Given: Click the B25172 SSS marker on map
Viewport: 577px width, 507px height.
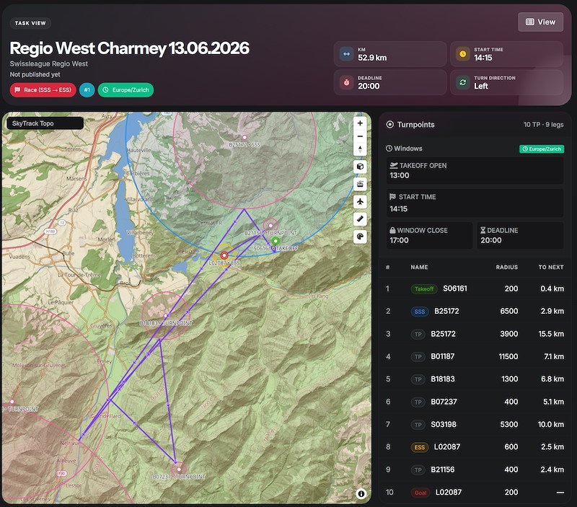Looking at the screenshot, I should [x=245, y=137].
